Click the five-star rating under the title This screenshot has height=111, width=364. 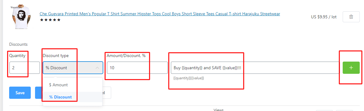50,20
